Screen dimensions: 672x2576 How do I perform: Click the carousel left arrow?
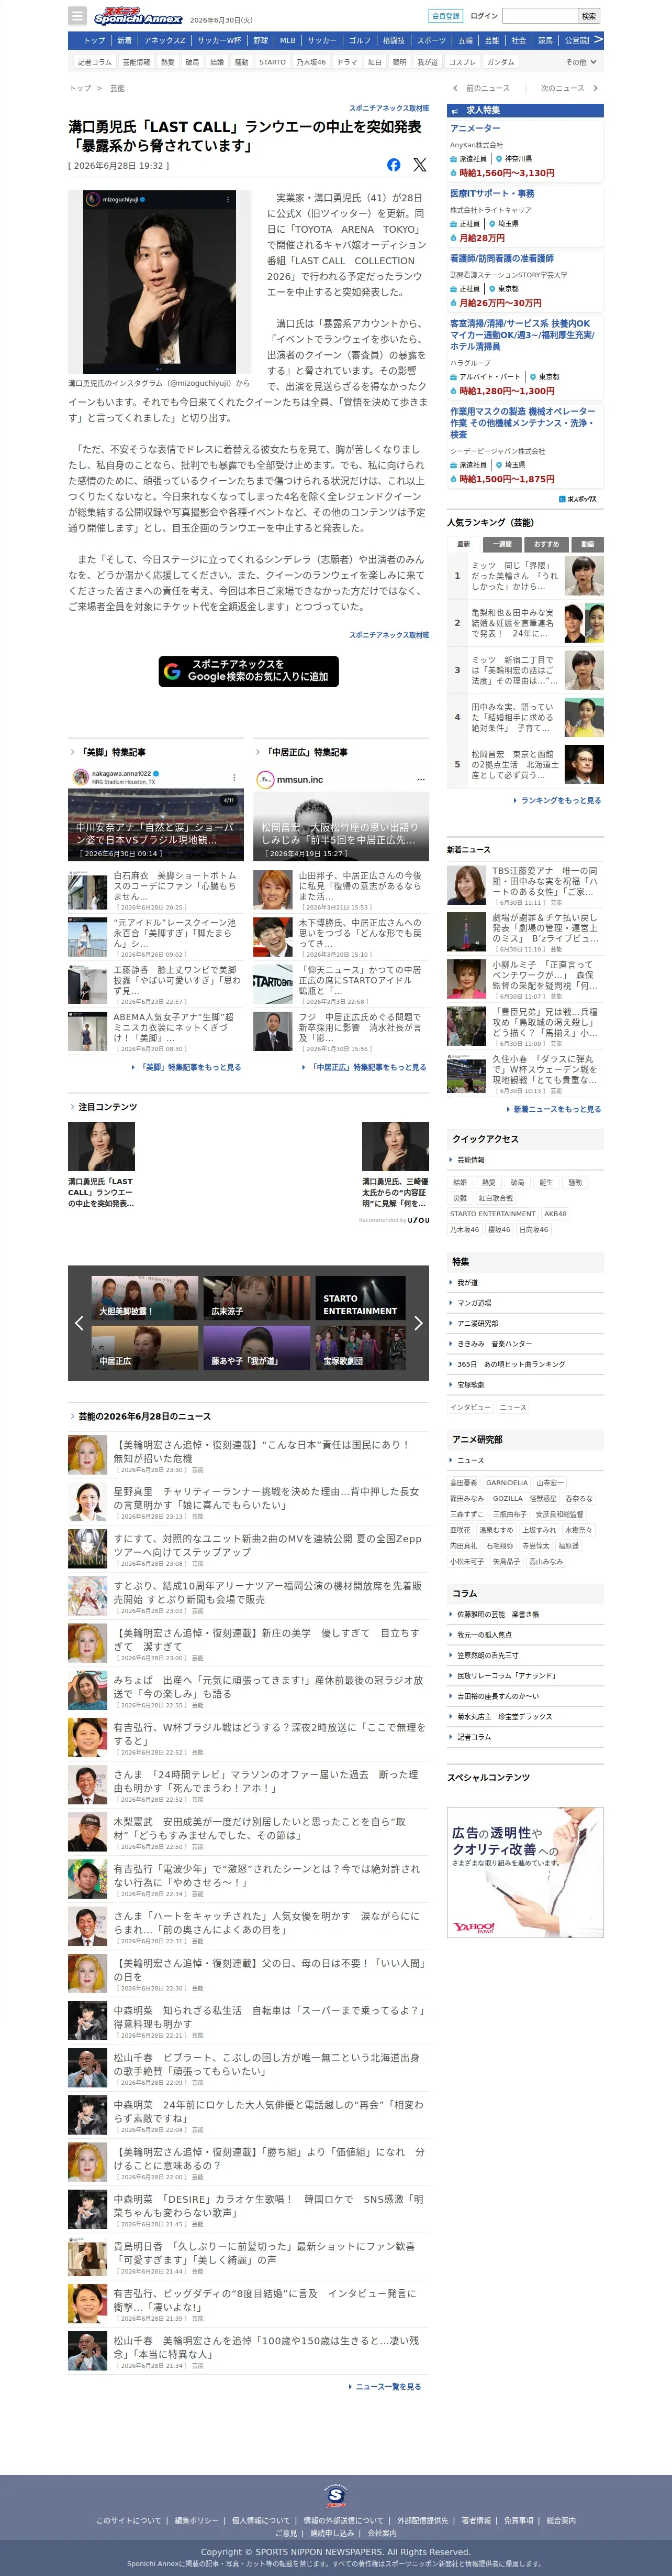[79, 1323]
